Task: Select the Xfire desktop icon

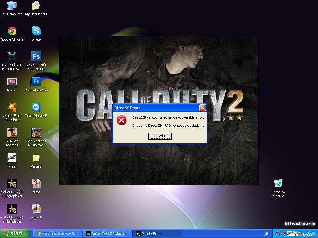Action: point(12,161)
